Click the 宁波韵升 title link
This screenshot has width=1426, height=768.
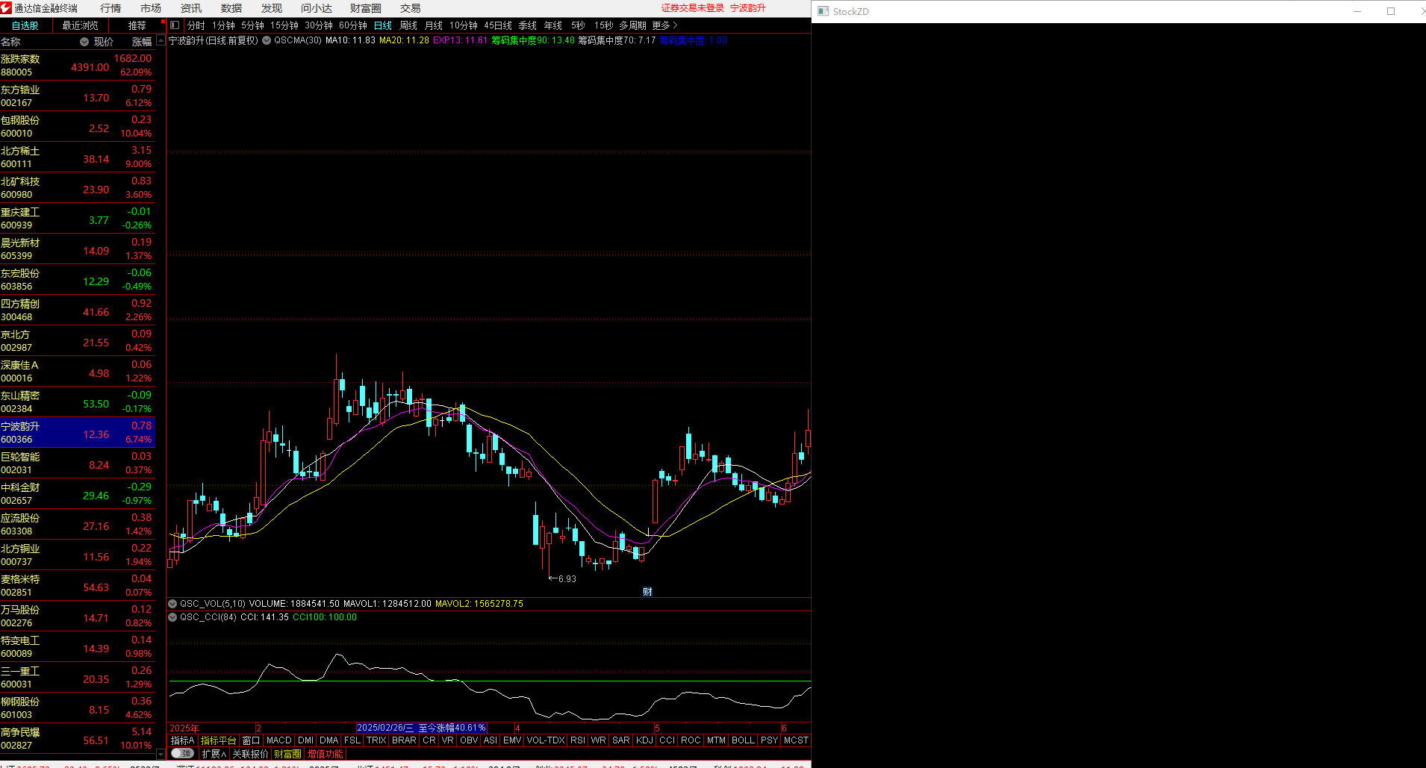[x=748, y=8]
